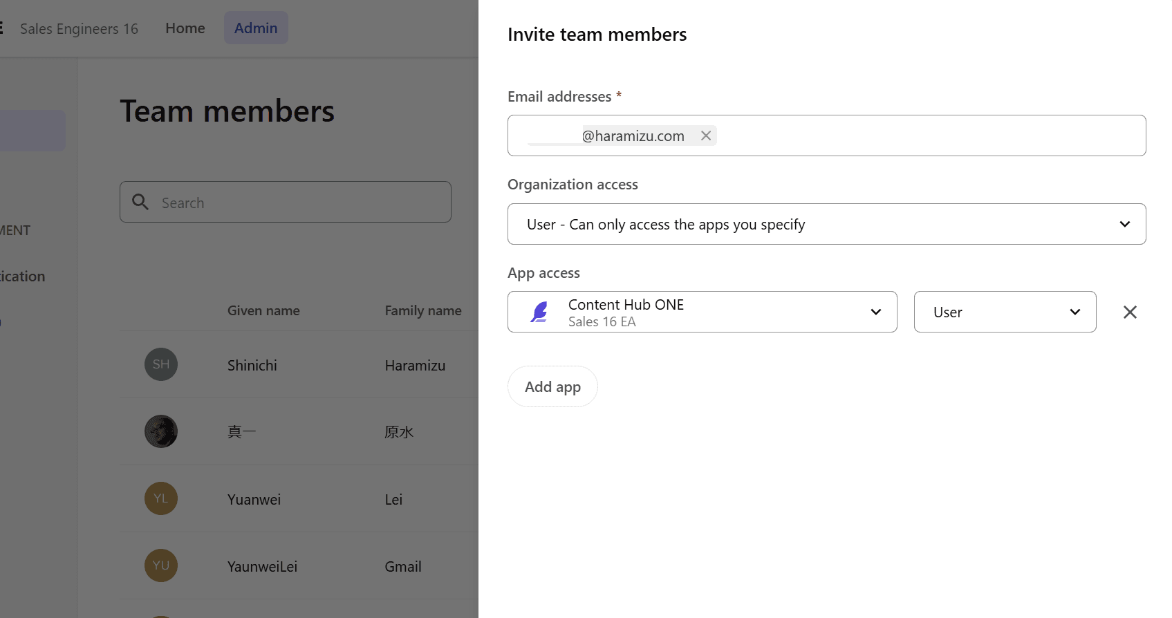Go to the Home tab
The image size is (1172, 618).
tap(185, 28)
